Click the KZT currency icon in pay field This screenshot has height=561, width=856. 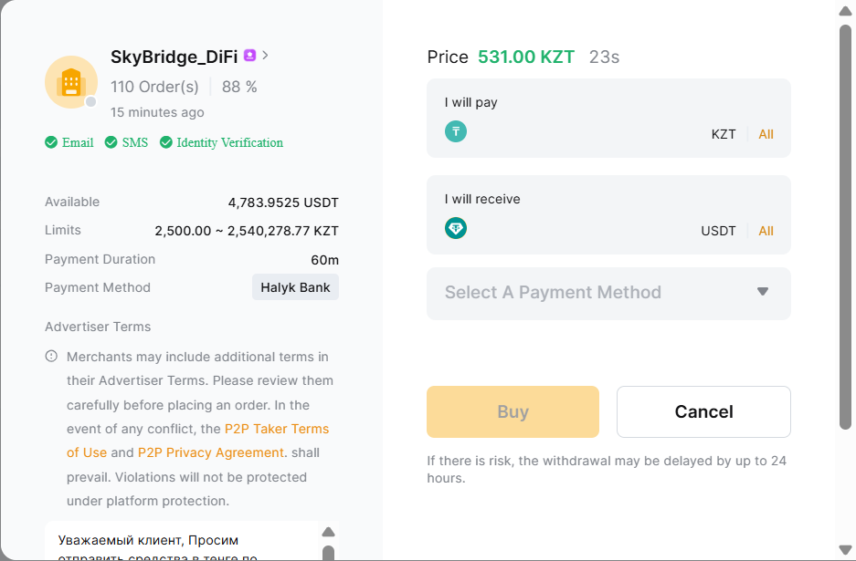(x=456, y=131)
